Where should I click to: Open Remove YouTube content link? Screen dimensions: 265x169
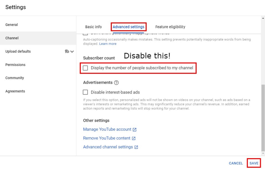(x=107, y=138)
